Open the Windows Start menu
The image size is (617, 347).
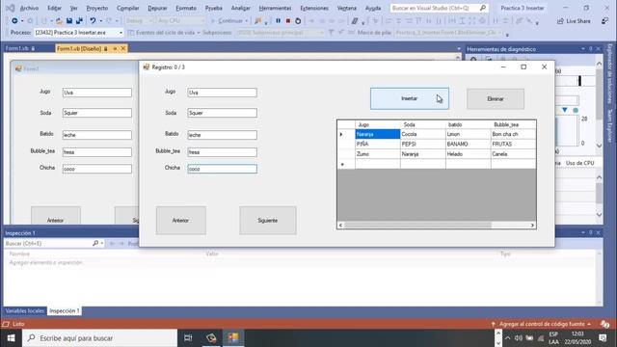pos(11,338)
